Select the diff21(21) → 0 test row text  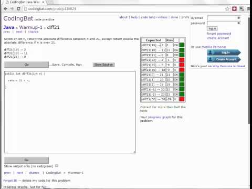pyautogui.click(x=152, y=55)
